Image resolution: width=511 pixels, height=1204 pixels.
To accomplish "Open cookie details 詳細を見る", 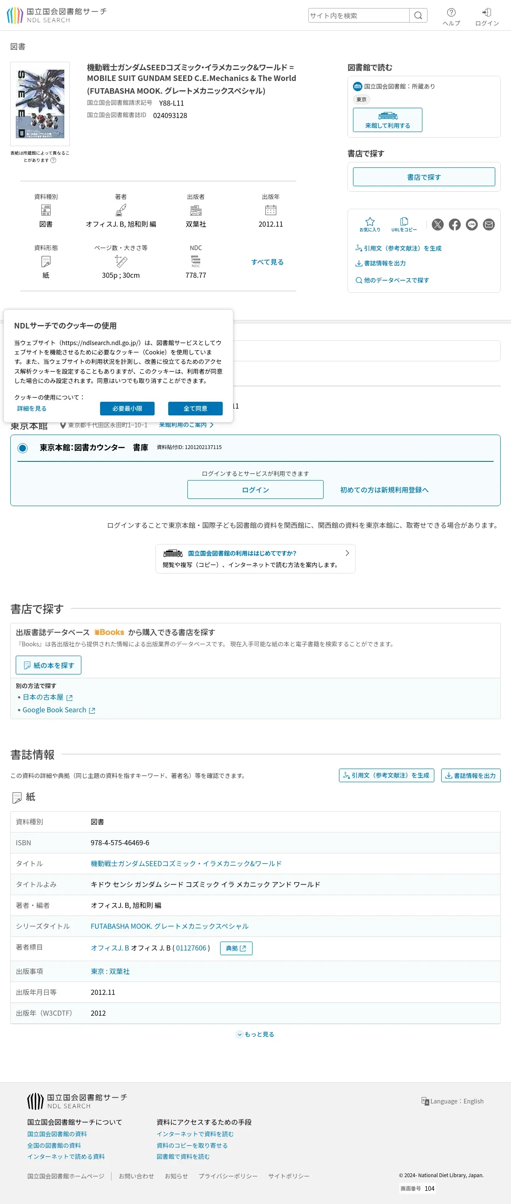I will click(x=32, y=409).
